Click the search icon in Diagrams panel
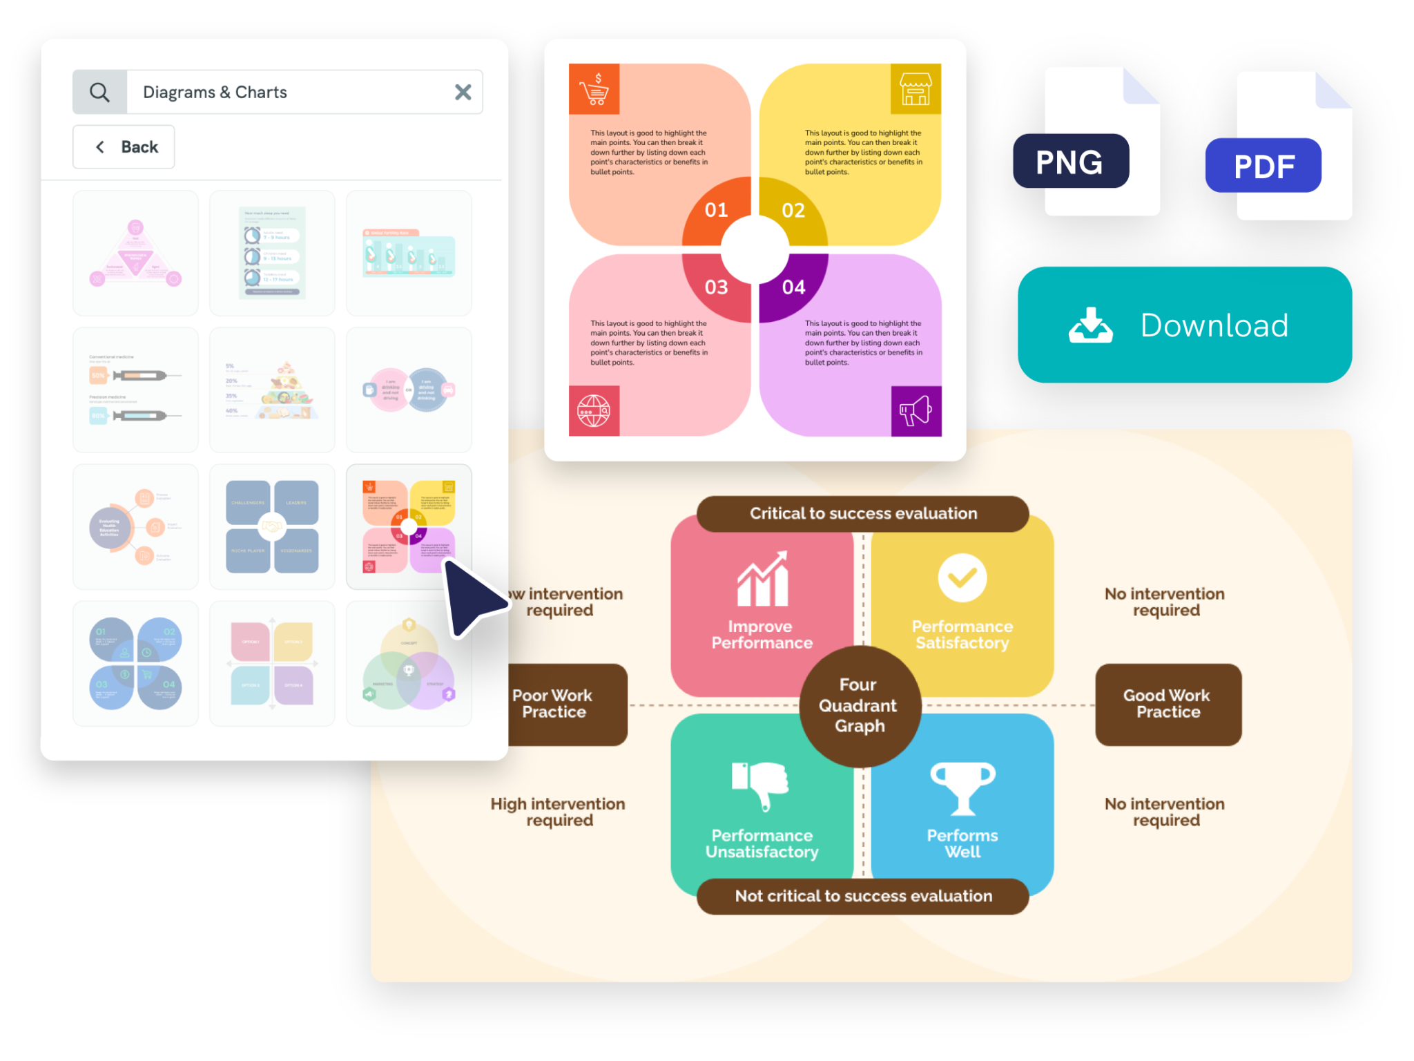The width and height of the screenshot is (1414, 1061). (99, 91)
